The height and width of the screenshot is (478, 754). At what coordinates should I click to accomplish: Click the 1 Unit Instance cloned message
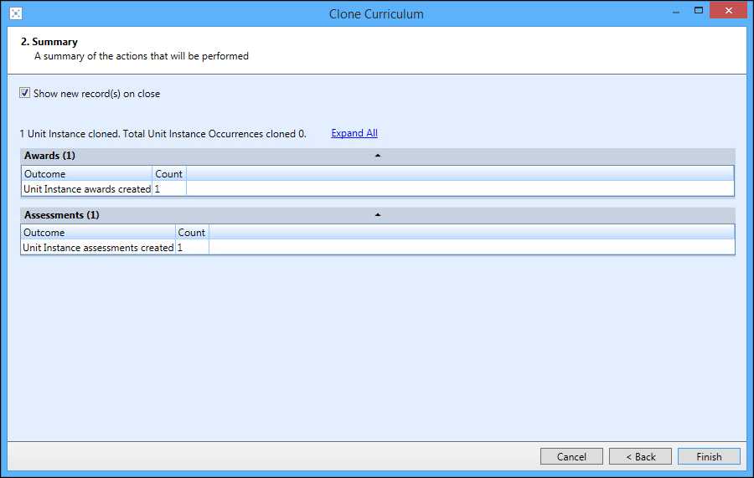pos(163,134)
